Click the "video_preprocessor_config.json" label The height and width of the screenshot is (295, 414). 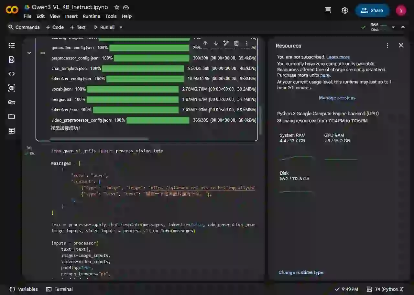point(81,120)
